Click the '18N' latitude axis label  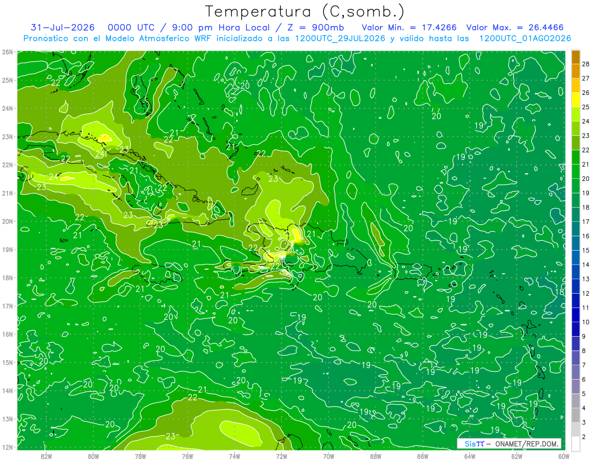[x=7, y=278]
